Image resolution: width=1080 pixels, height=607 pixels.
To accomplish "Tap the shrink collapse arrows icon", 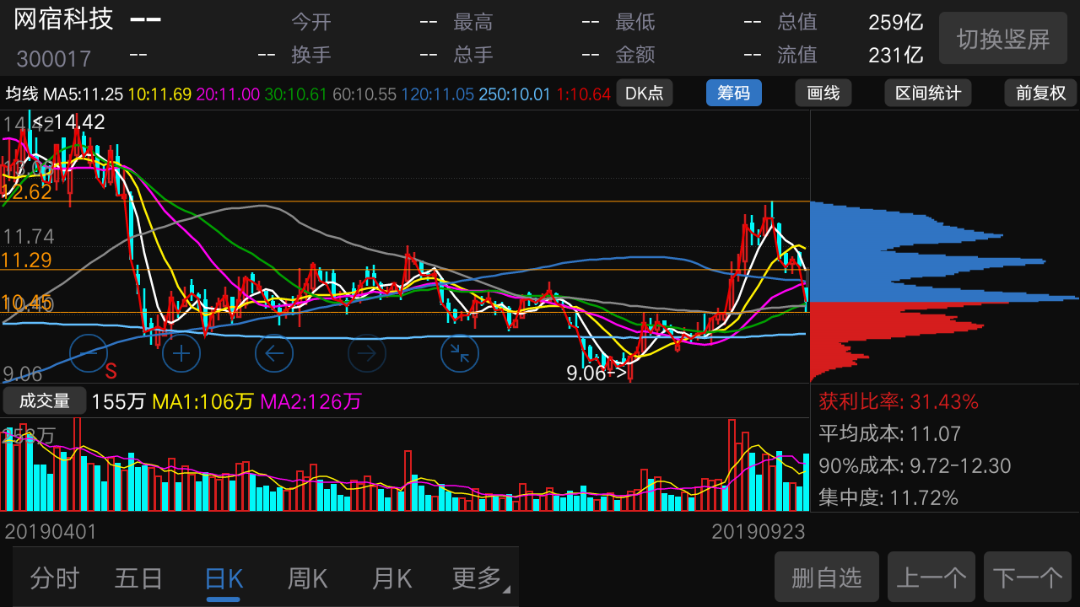I will (459, 353).
